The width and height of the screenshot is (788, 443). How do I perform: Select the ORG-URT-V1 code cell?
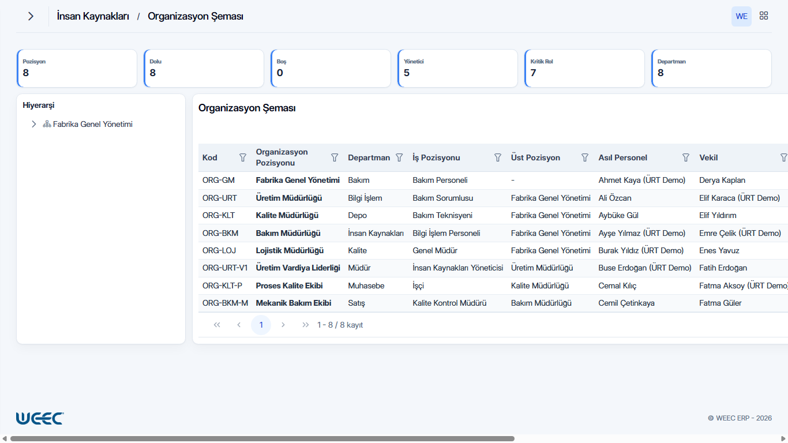coord(225,268)
